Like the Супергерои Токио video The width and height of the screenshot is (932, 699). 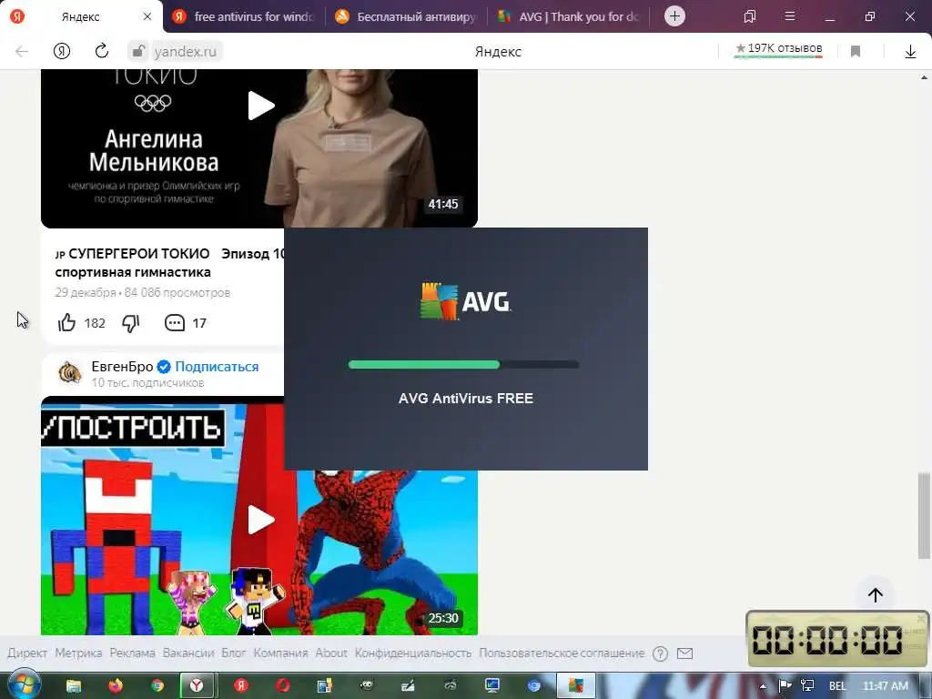click(67, 323)
